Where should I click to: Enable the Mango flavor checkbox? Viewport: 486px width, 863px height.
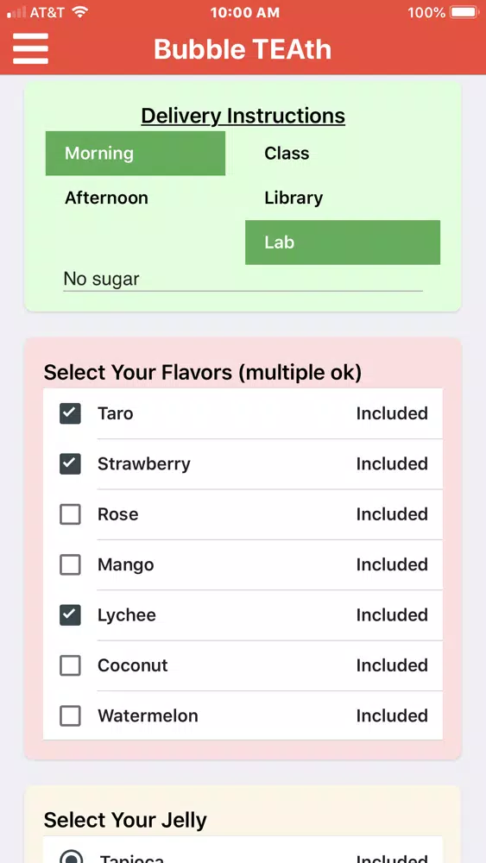point(70,564)
